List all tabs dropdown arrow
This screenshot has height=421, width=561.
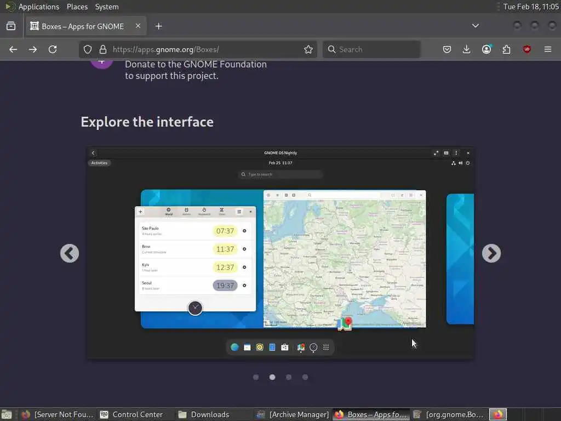tap(476, 26)
